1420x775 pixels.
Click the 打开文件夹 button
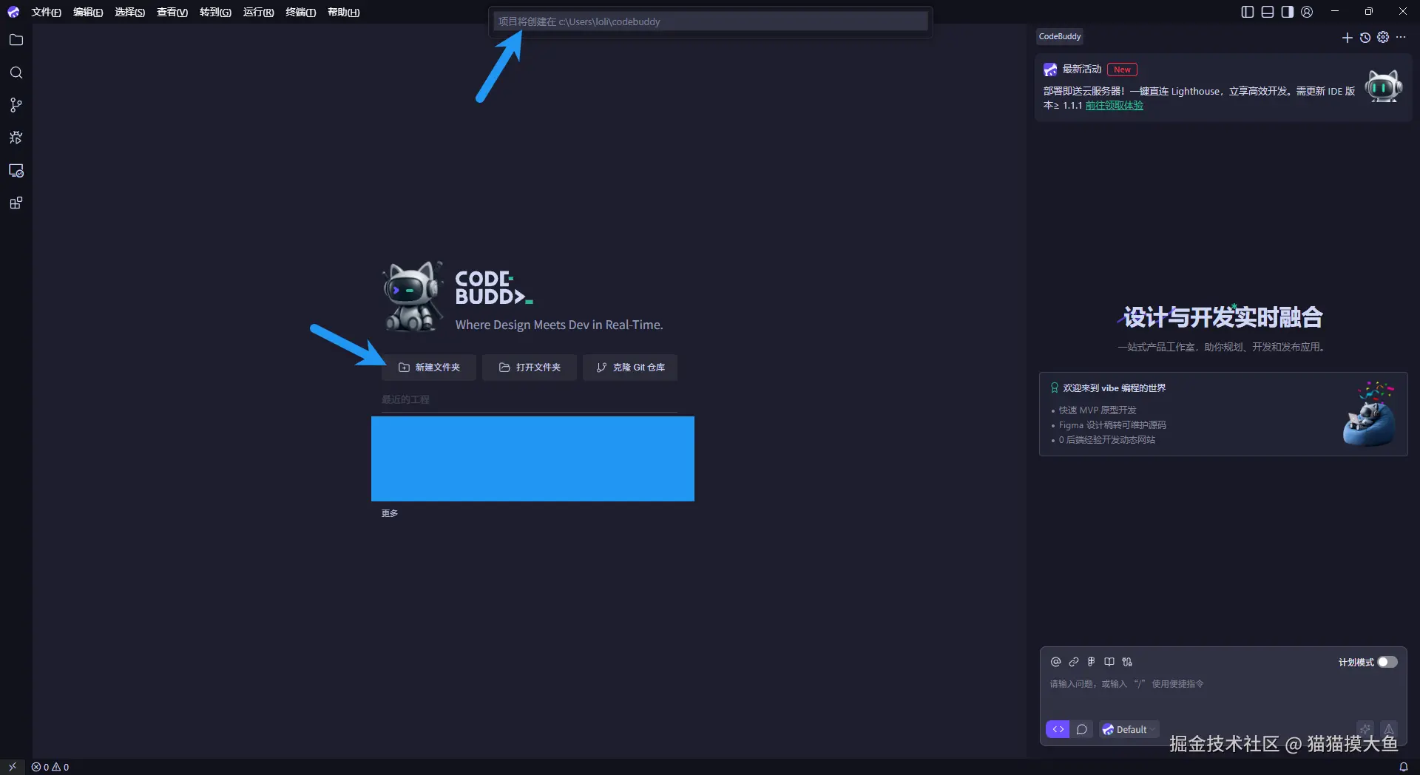coord(530,368)
